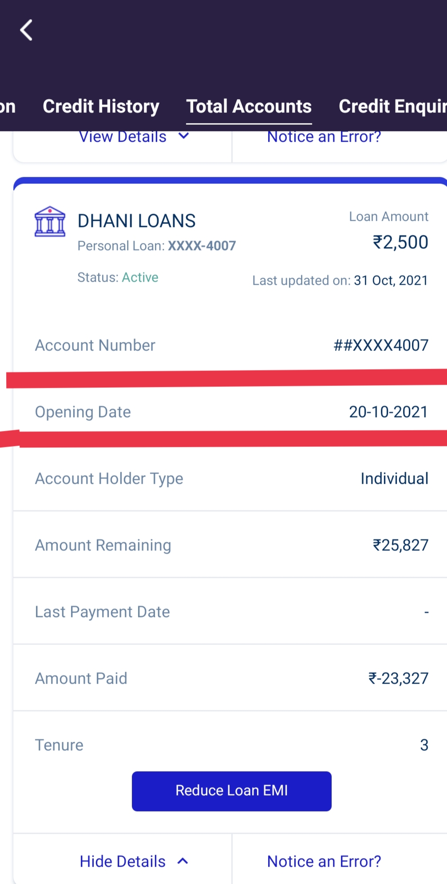
Task: Tap the ₹2,500 loan amount value
Action: tap(400, 242)
